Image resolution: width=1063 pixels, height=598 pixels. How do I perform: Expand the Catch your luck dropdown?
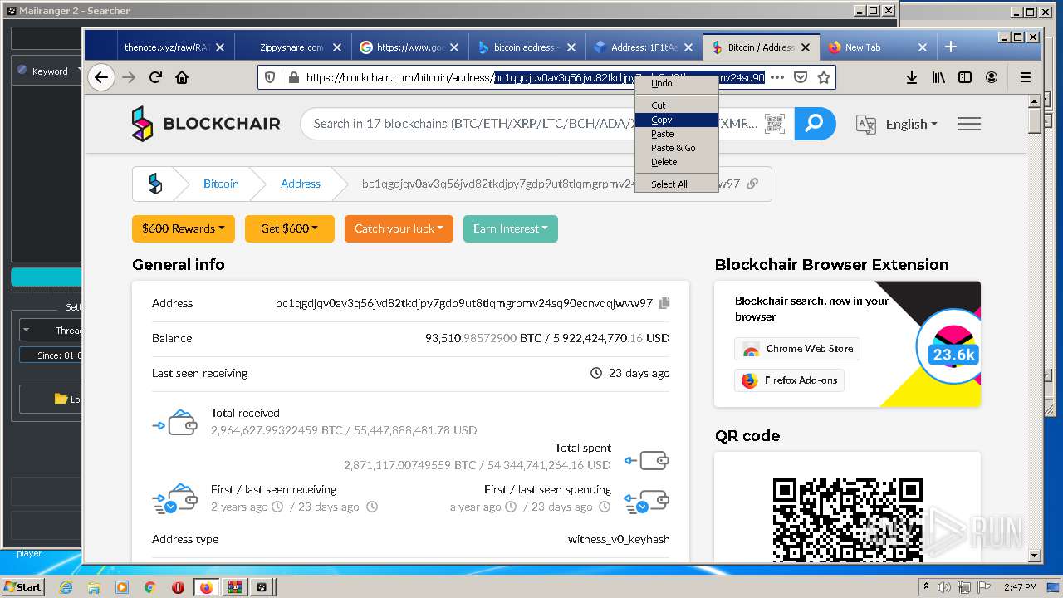(x=399, y=228)
